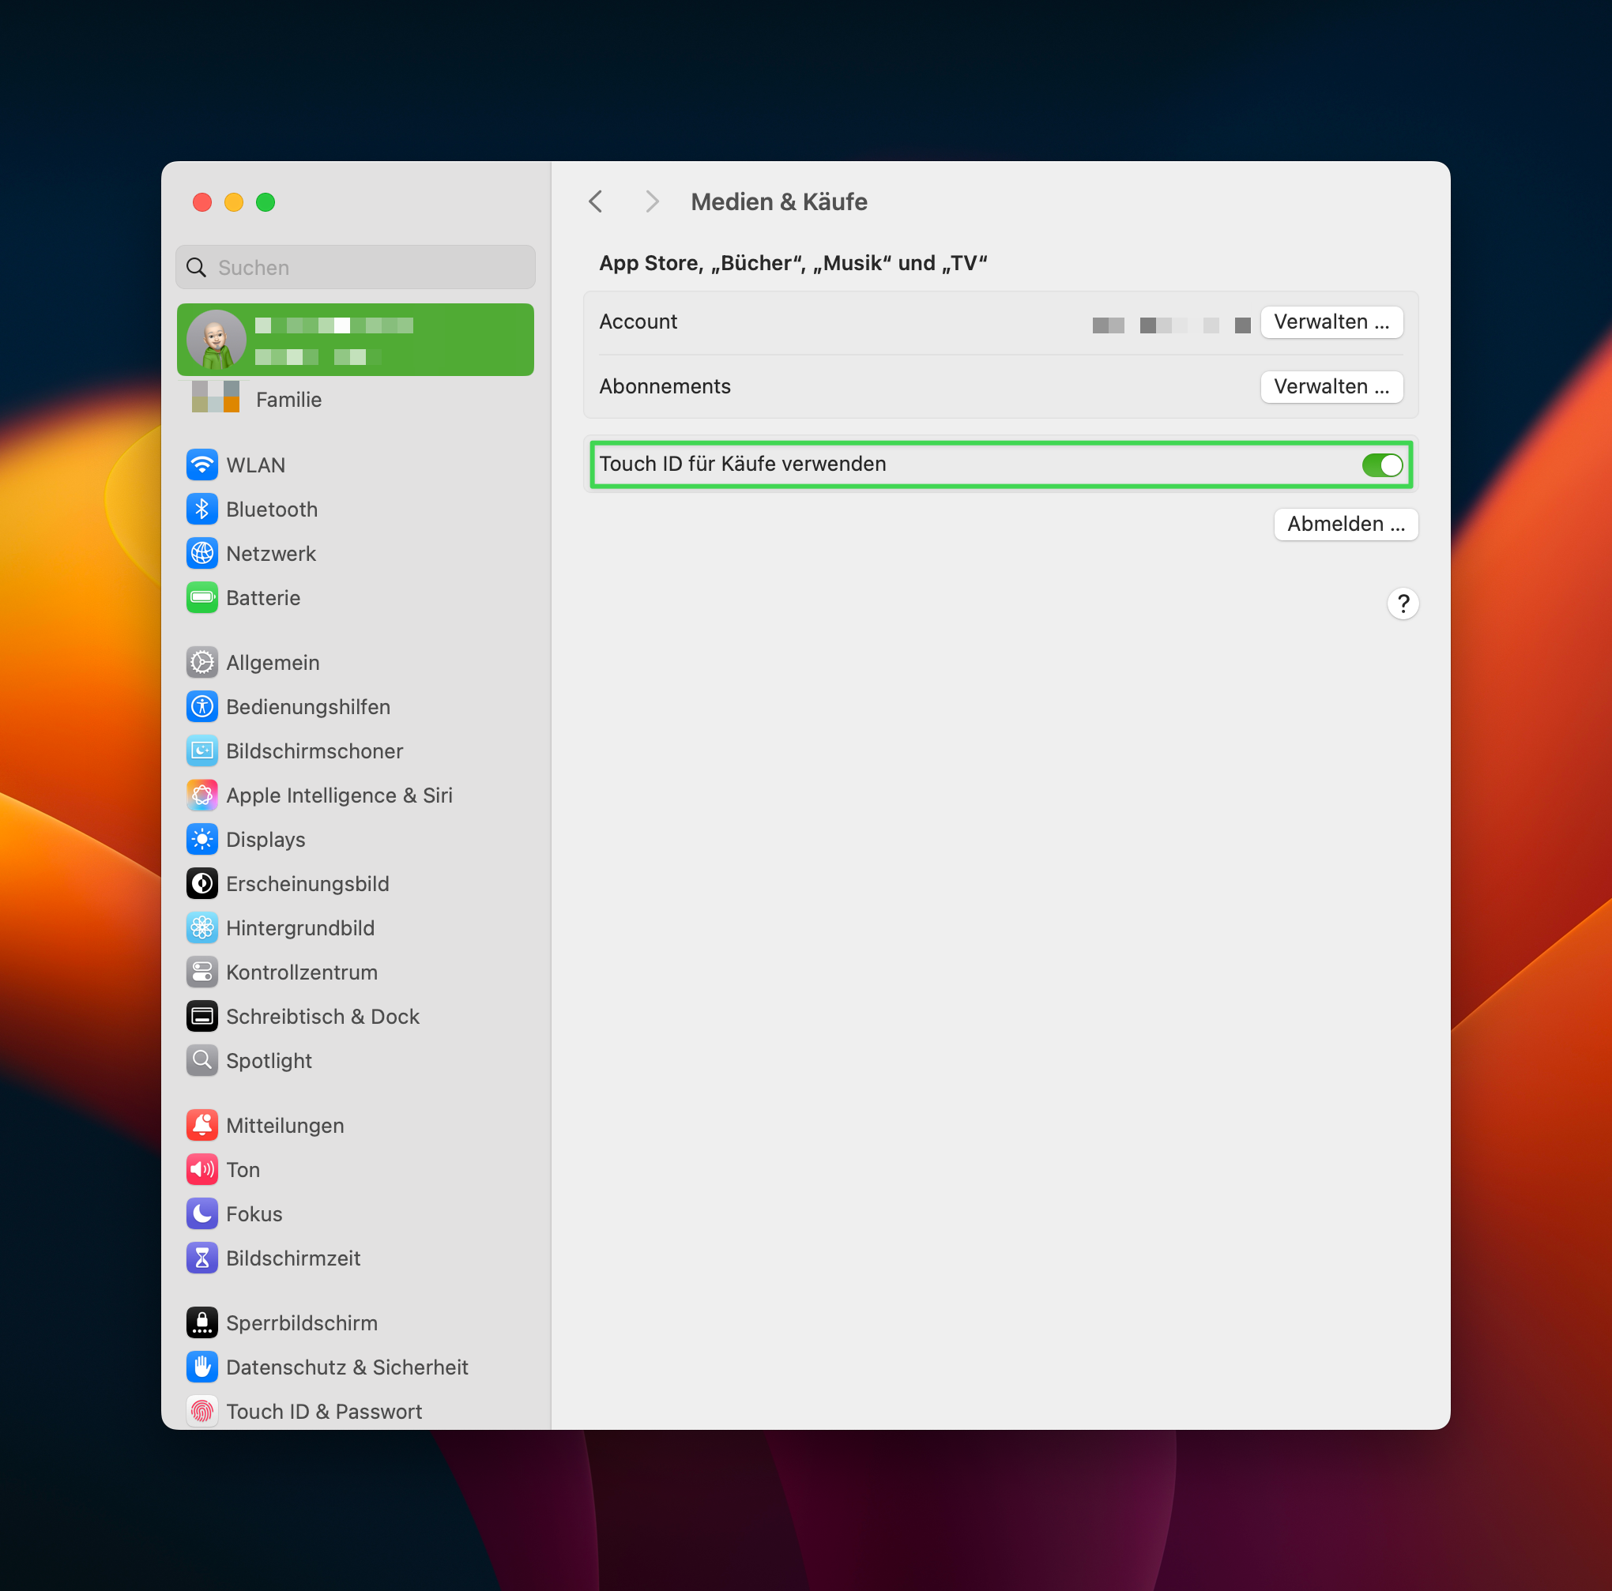1612x1591 pixels.
Task: Go forward with the right chevron
Action: tap(652, 201)
